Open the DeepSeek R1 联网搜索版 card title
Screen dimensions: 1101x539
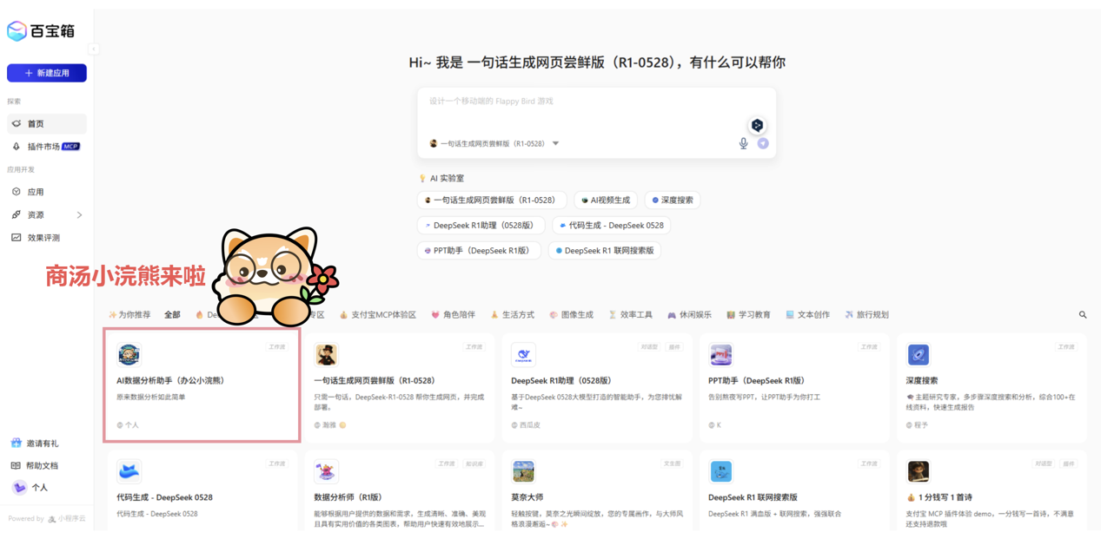(x=753, y=497)
